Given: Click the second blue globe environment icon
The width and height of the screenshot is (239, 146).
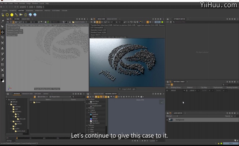Looking at the screenshot, I should [35, 15].
